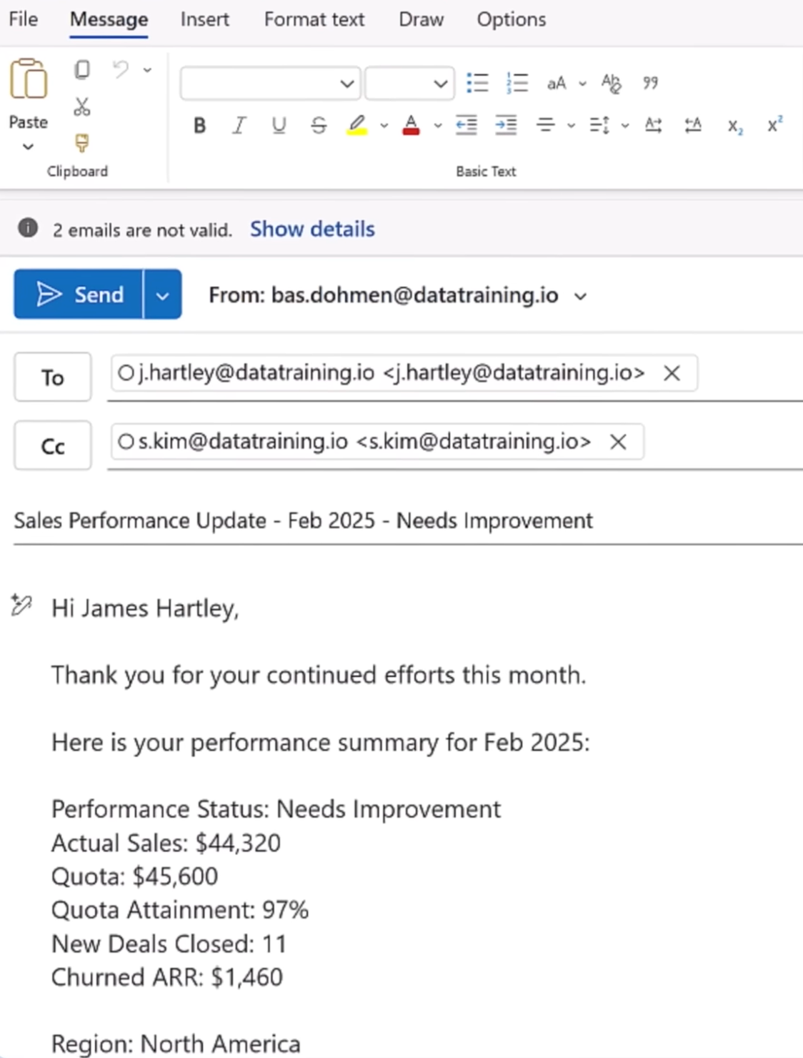Viewport: 803px width, 1058px height.
Task: Apply strikethrough formatting
Action: coord(319,126)
